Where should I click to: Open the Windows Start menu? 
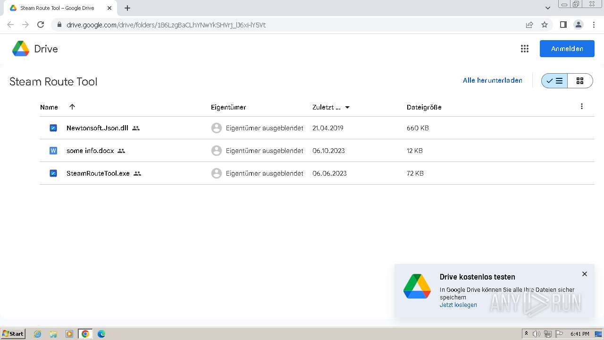pos(13,334)
